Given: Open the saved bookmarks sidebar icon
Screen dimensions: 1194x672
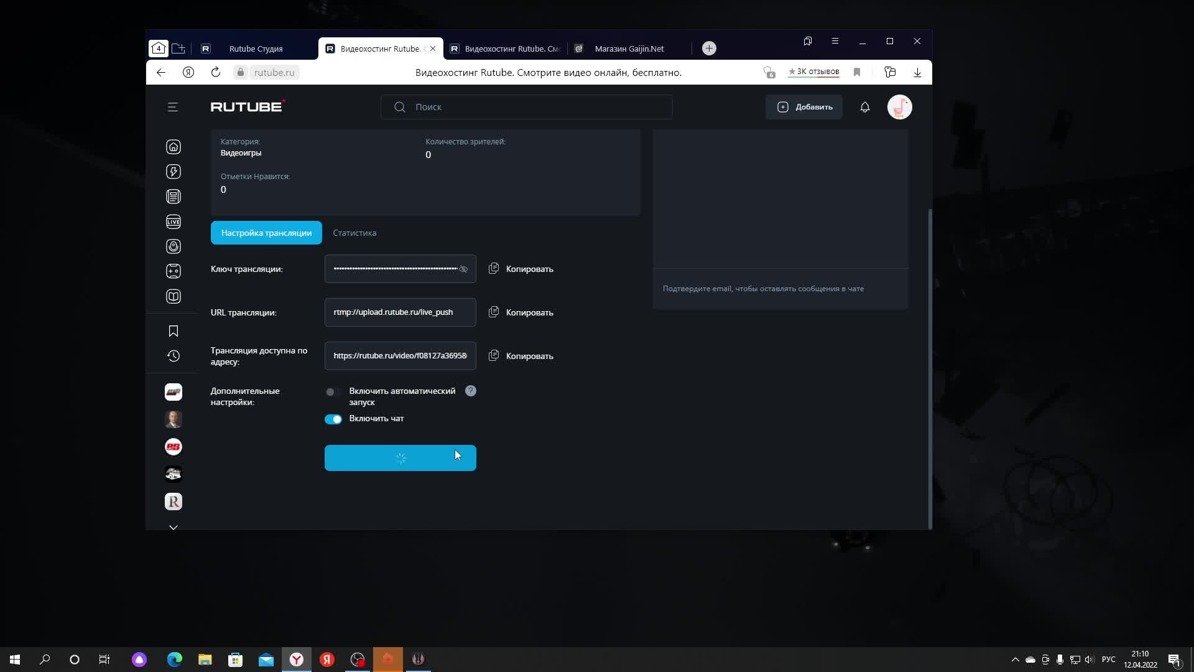Looking at the screenshot, I should [174, 331].
